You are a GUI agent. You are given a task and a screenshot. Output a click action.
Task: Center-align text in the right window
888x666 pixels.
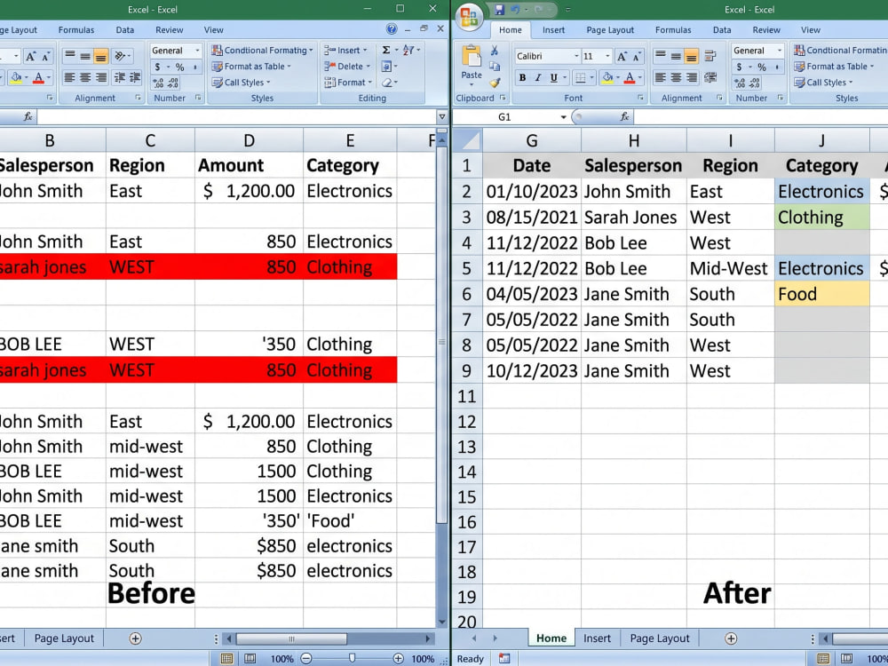point(676,77)
